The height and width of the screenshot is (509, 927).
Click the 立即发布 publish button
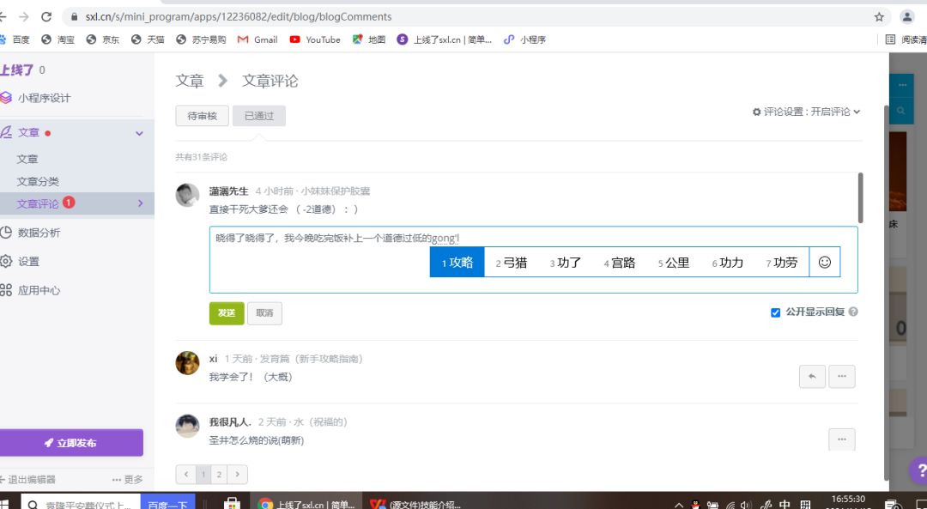pos(71,443)
